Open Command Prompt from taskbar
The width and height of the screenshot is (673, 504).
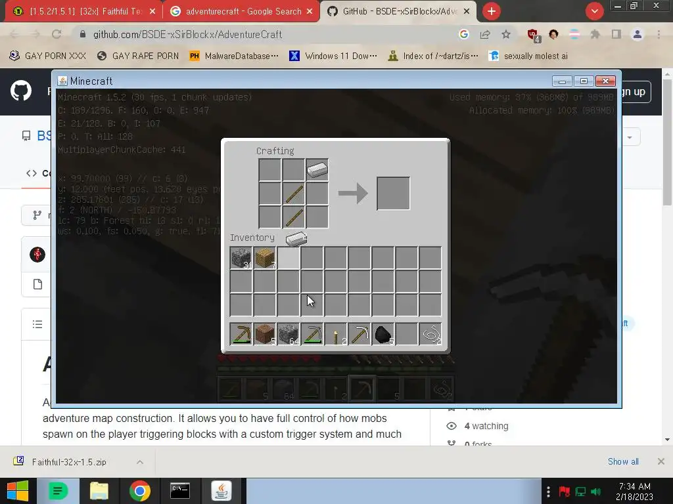[x=180, y=491]
